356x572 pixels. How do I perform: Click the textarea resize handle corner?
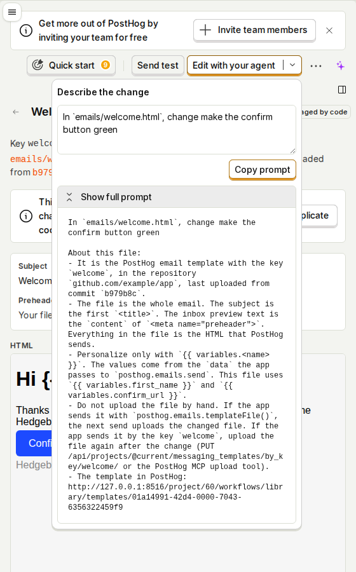(292, 151)
